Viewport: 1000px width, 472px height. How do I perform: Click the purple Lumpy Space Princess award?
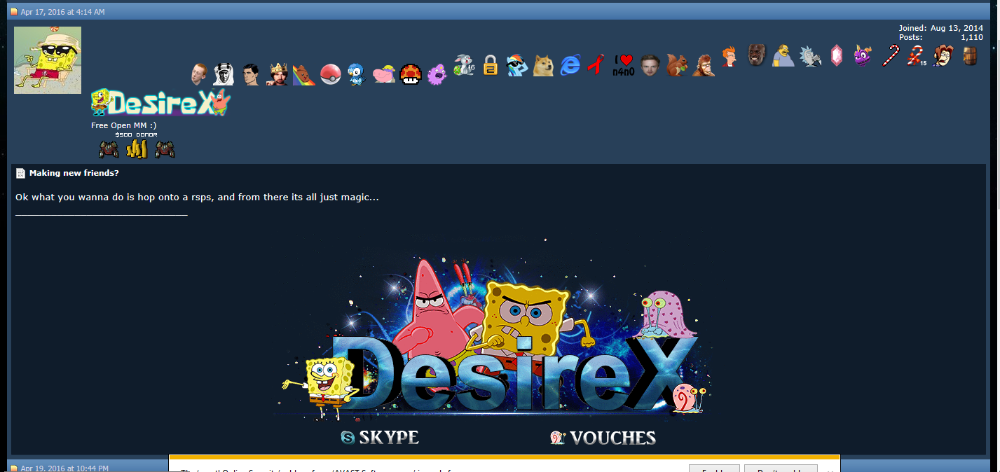[436, 74]
